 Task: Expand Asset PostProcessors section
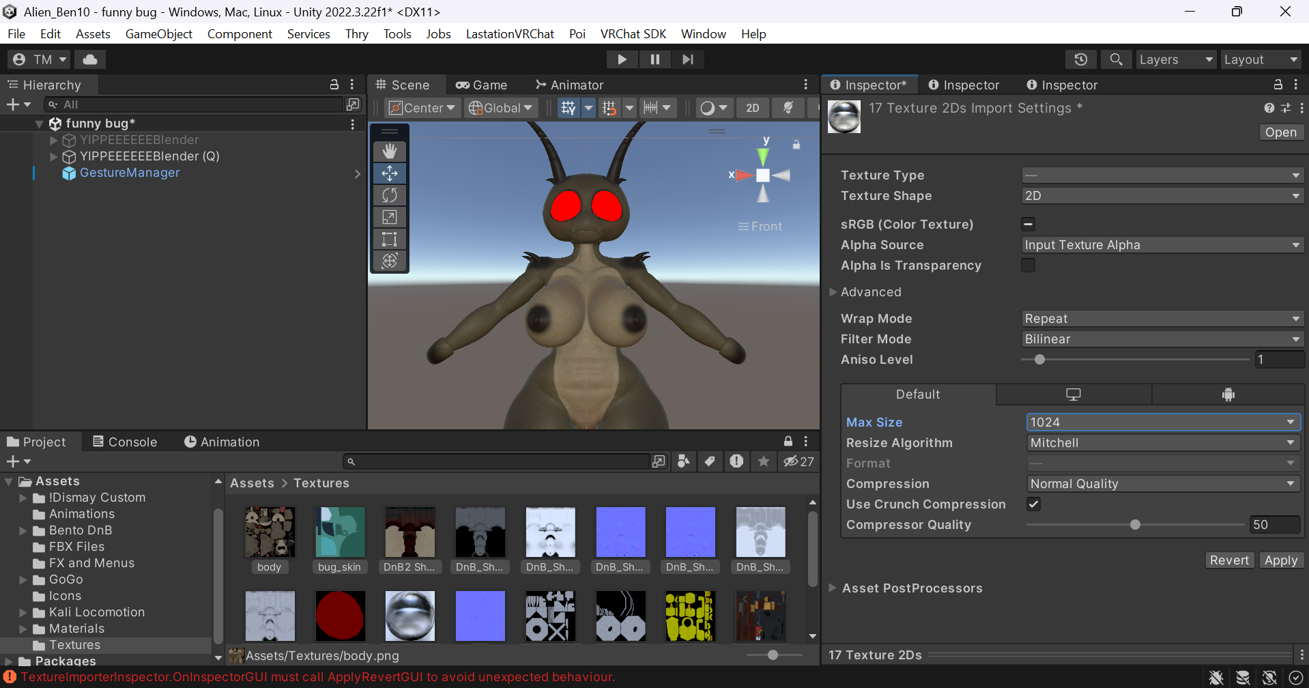(833, 588)
